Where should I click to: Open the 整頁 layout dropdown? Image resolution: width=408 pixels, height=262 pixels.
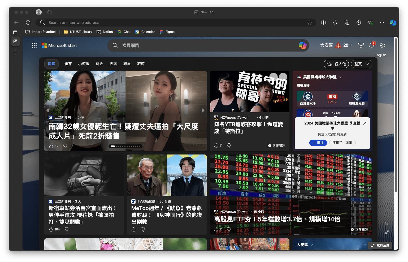coord(362,64)
